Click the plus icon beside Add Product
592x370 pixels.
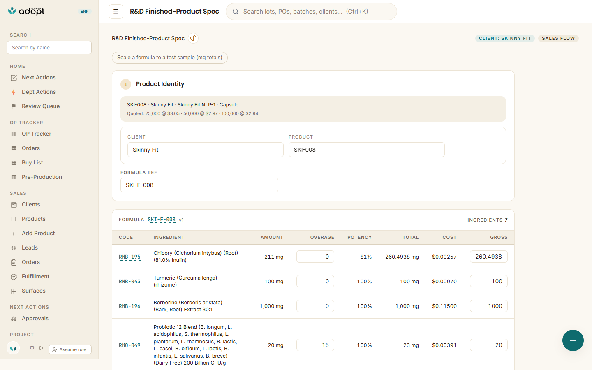(14, 234)
